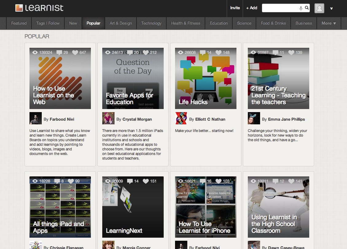Open Emma Jane Phillips author link
The height and width of the screenshot is (249, 347).
click(287, 119)
